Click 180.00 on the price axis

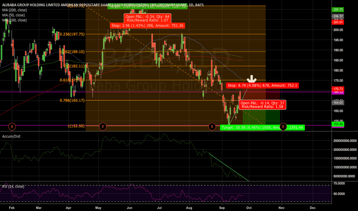338,71
